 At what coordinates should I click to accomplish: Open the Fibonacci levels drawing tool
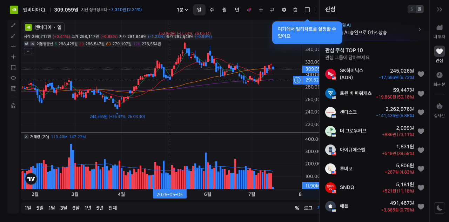point(13,88)
